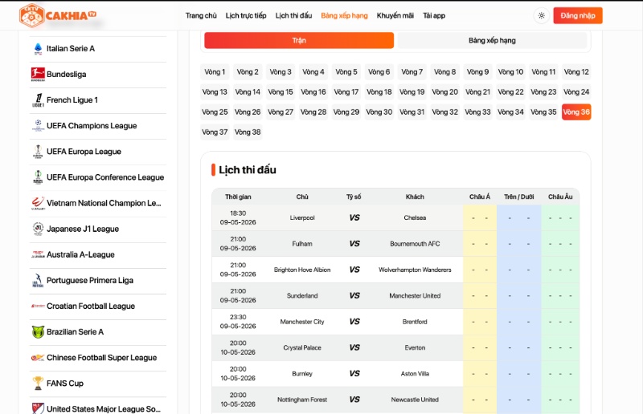643x414 pixels.
Task: Click the Japanese J1 League icon
Action: 38,229
